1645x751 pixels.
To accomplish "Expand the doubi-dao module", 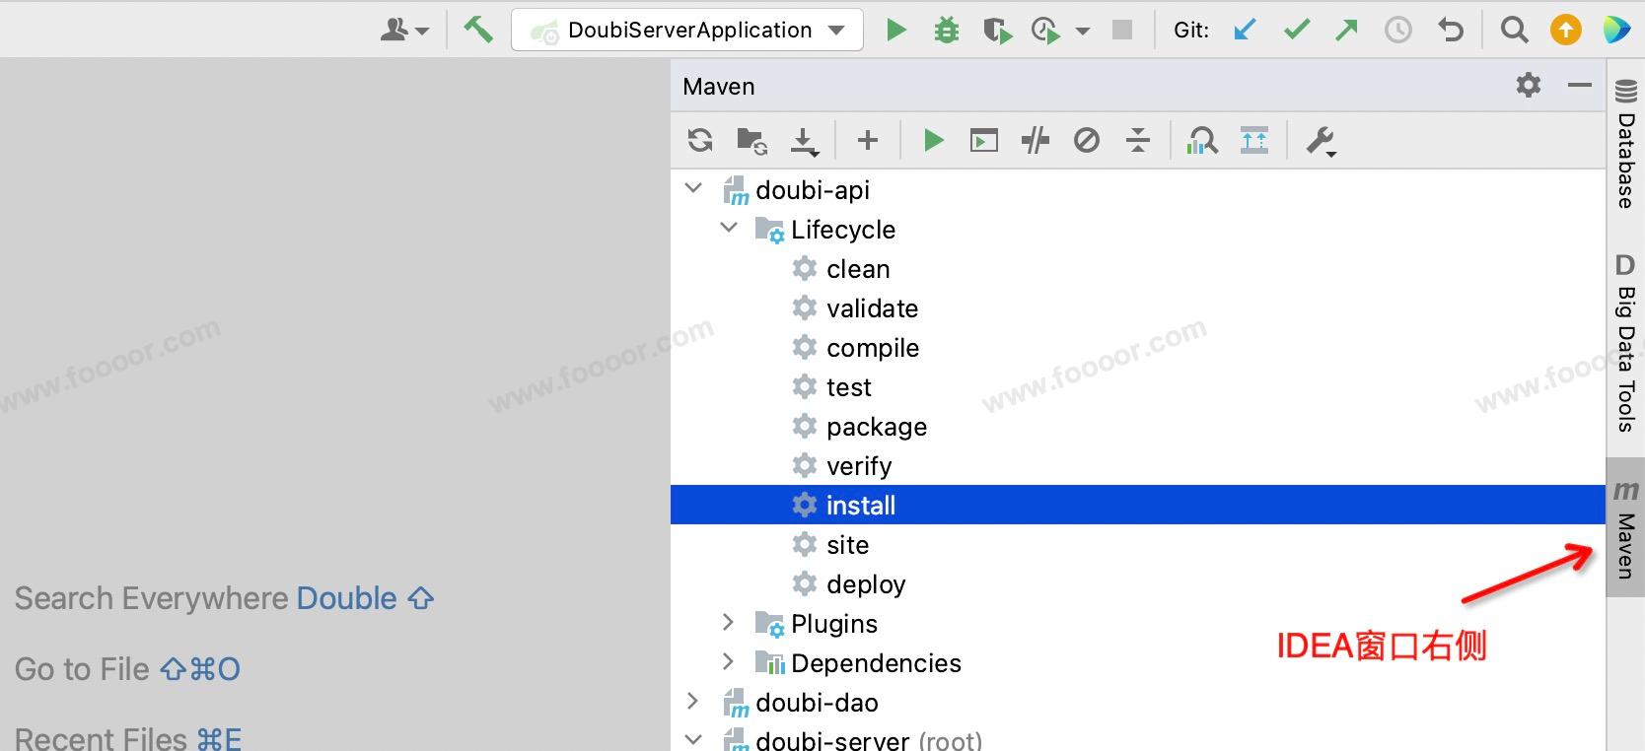I will tap(693, 702).
